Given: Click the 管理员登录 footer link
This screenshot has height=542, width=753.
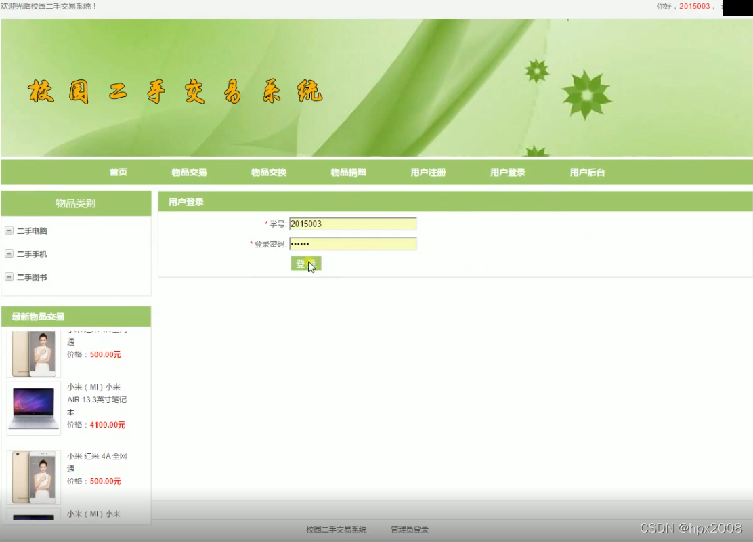Looking at the screenshot, I should point(410,529).
